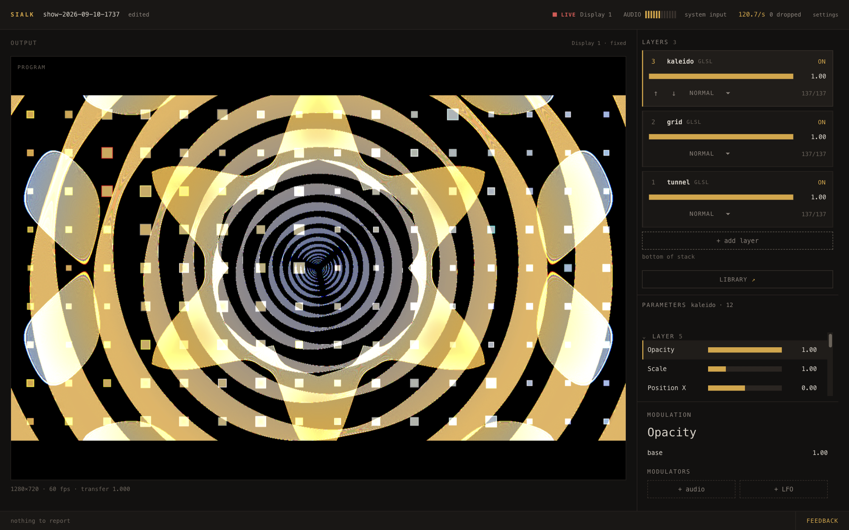Click tunnel 137/137 counter
The height and width of the screenshot is (530, 849).
[813, 214]
